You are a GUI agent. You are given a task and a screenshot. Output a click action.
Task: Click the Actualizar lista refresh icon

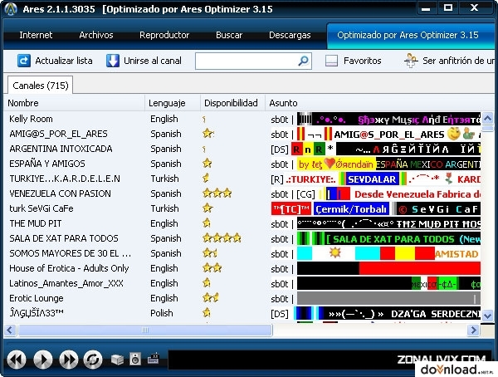pyautogui.click(x=24, y=61)
